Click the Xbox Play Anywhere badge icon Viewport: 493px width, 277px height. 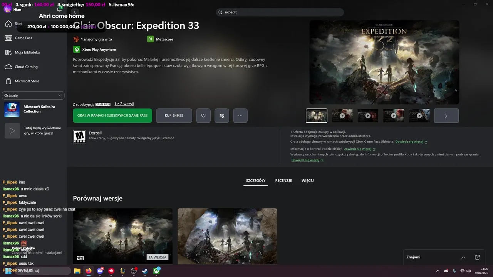77,49
